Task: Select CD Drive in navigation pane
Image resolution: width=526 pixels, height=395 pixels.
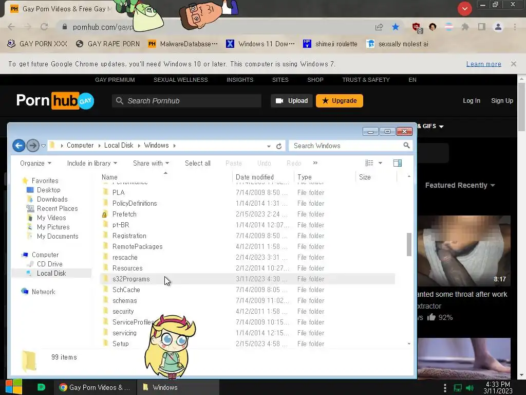Action: (x=49, y=264)
